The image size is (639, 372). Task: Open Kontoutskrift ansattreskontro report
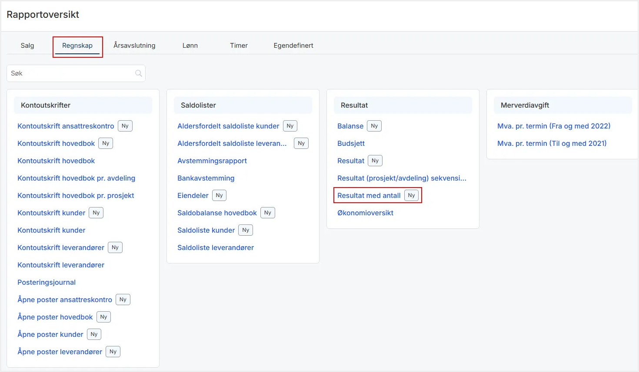[66, 126]
